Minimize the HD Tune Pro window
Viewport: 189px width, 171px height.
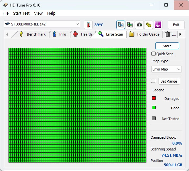coord(151,5)
